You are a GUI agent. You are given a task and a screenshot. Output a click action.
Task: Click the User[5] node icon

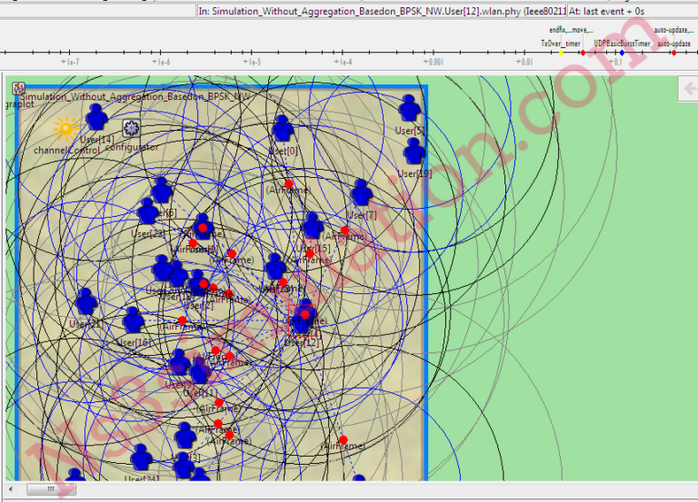(x=409, y=108)
